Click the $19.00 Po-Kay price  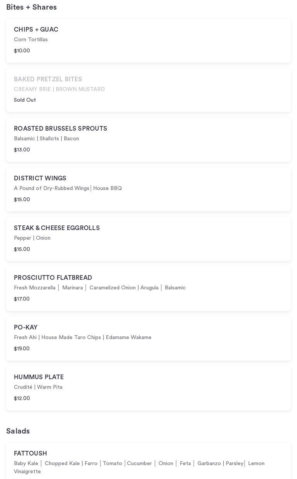click(22, 349)
